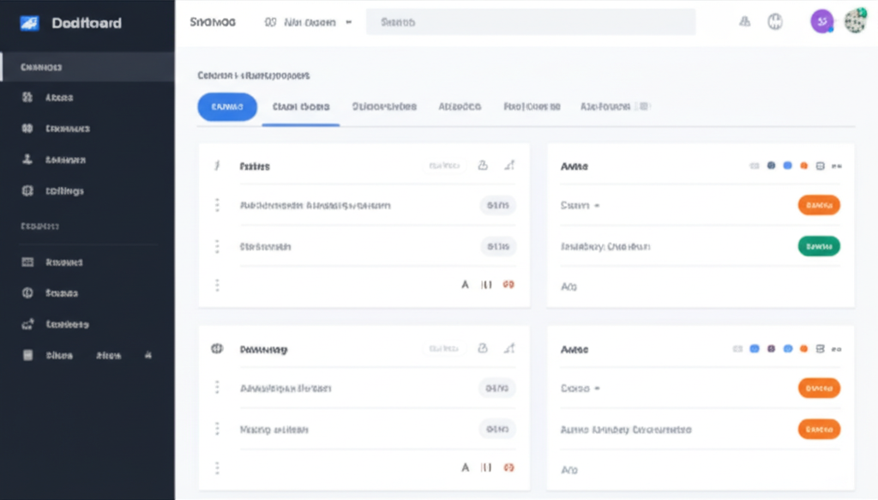Open the kebab menu beside the first card row
878x500 pixels.
point(216,205)
